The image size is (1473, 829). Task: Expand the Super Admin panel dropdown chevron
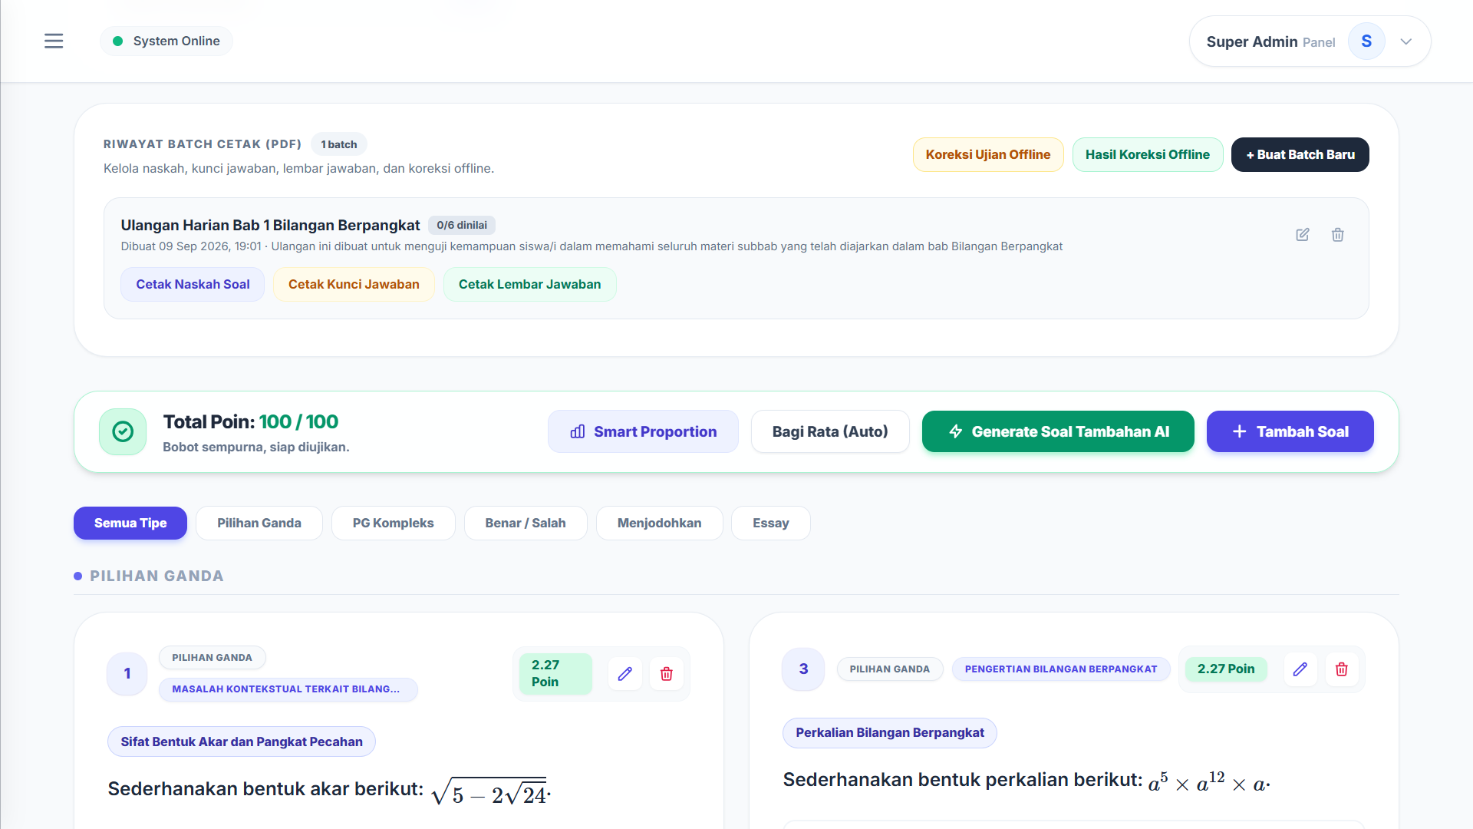coord(1406,41)
